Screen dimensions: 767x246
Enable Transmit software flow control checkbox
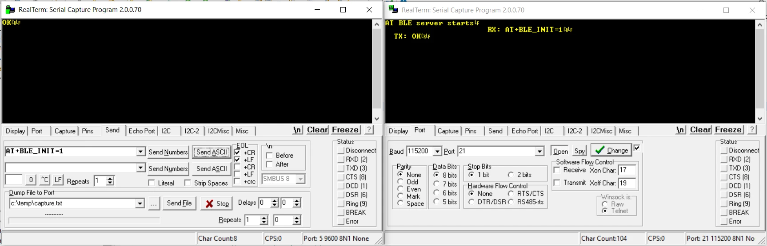coord(557,183)
